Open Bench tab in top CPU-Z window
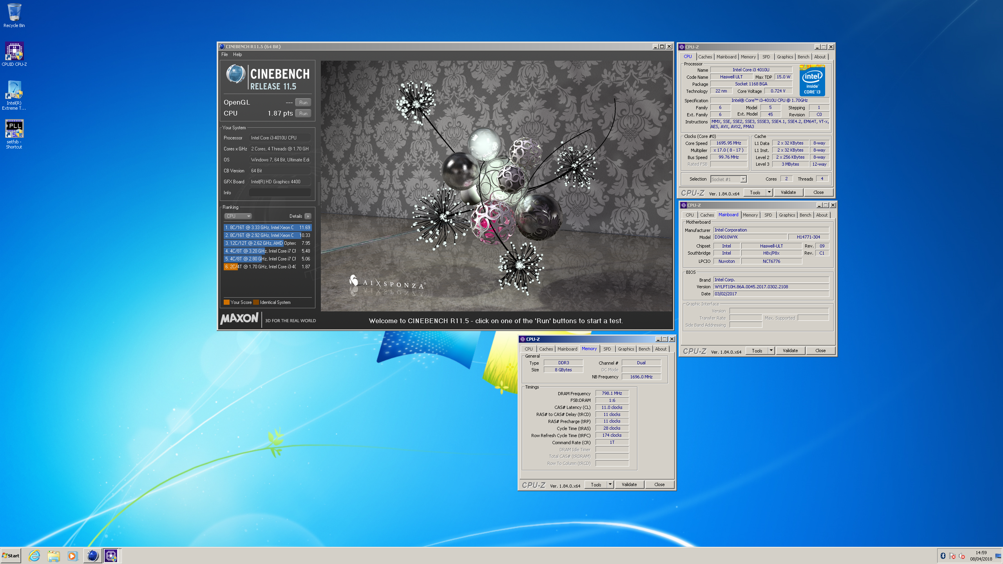1003x564 pixels. coord(803,57)
